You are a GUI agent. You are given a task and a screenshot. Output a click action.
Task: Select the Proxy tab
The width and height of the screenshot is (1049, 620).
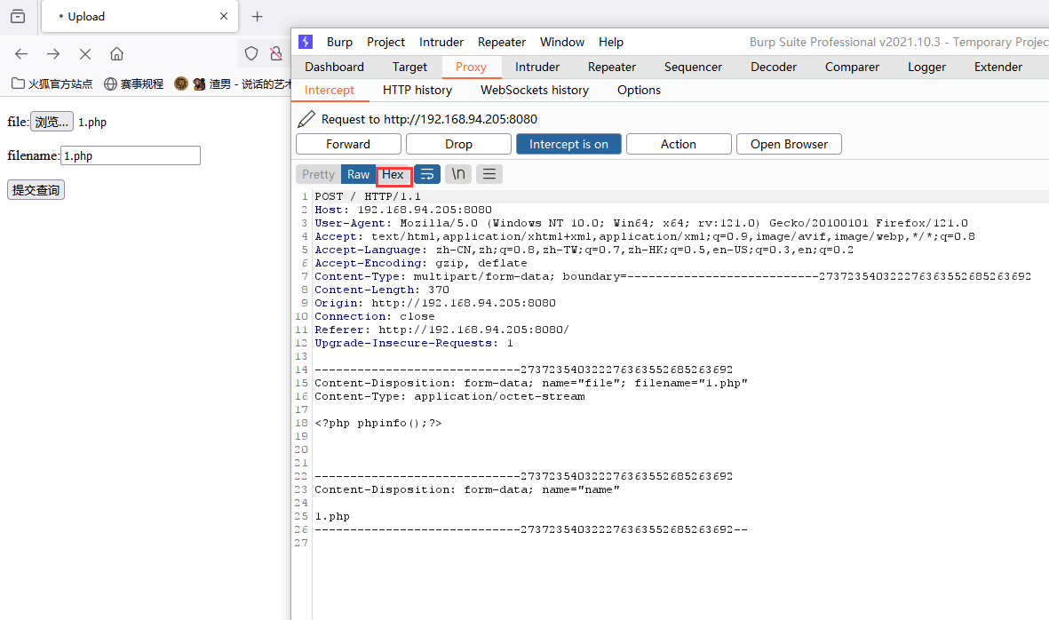pos(471,67)
